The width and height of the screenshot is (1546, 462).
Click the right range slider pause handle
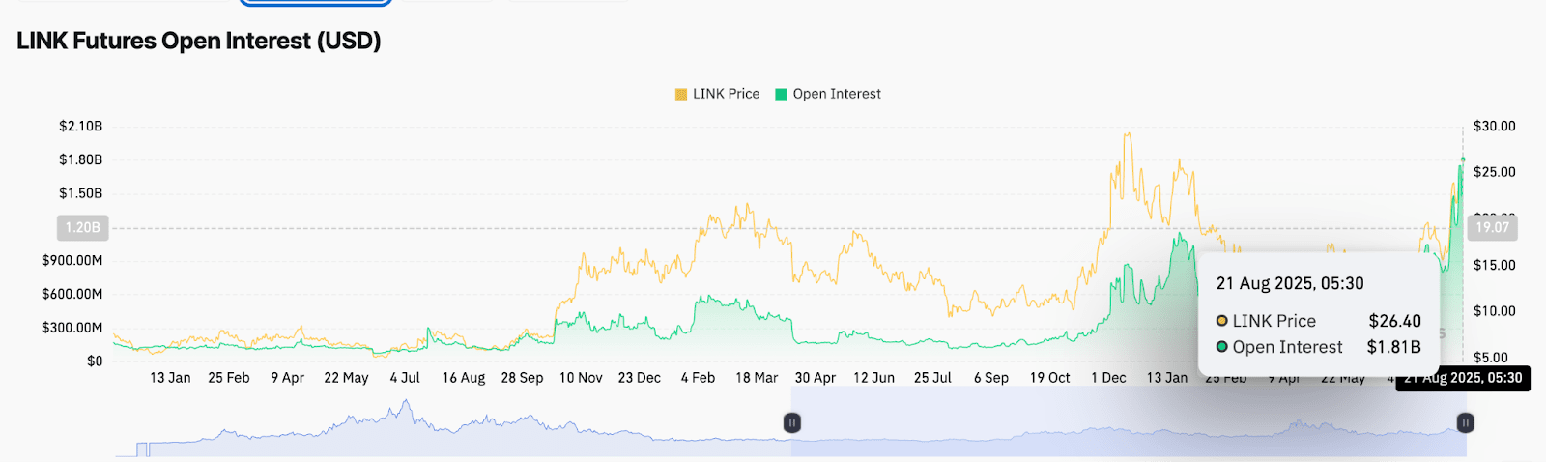pos(1466,422)
